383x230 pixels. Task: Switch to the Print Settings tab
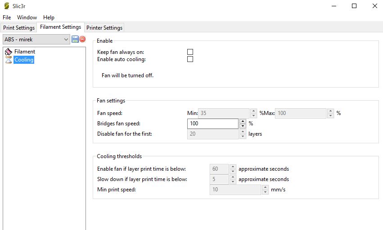point(19,28)
